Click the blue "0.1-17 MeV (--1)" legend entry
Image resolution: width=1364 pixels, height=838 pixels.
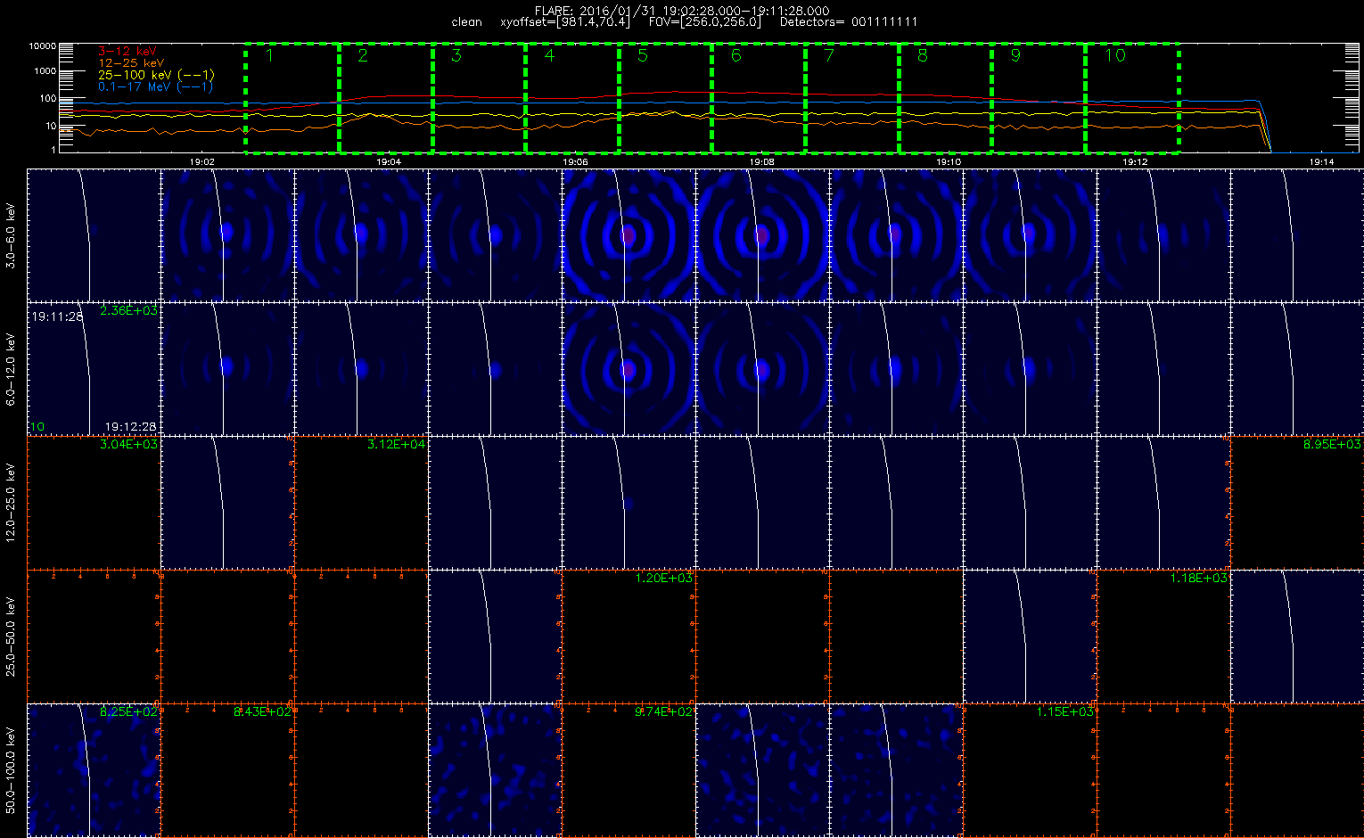pyautogui.click(x=155, y=86)
